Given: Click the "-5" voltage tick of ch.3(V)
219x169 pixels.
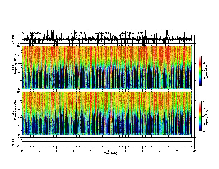Looking at the screenshot, I should 19,146.
